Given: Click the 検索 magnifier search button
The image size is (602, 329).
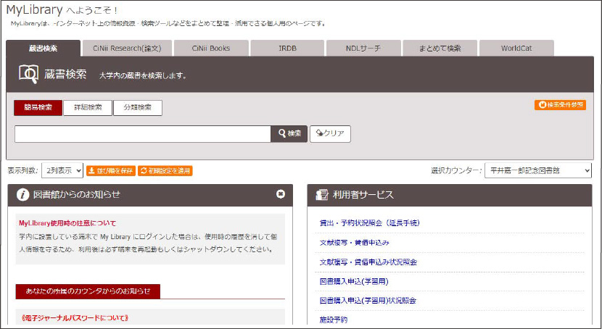Looking at the screenshot, I should coord(289,133).
